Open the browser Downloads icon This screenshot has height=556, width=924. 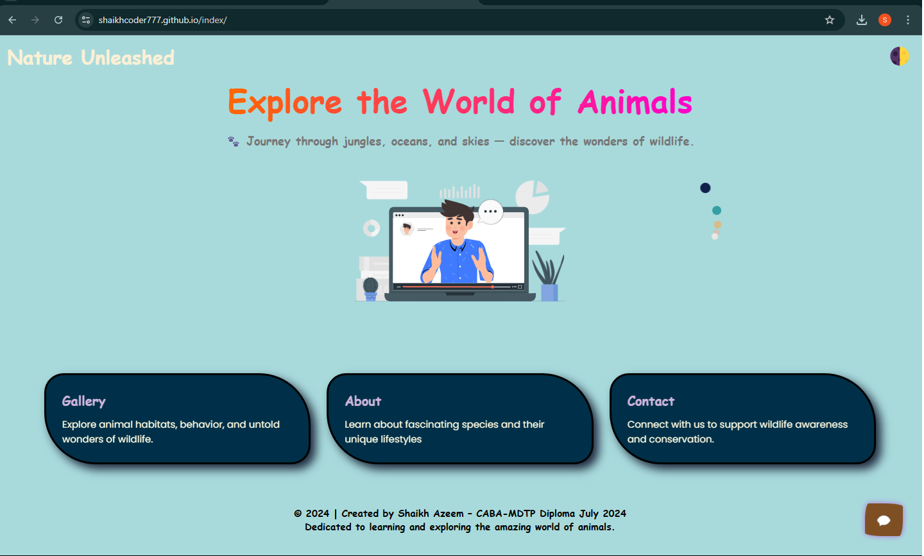tap(862, 20)
